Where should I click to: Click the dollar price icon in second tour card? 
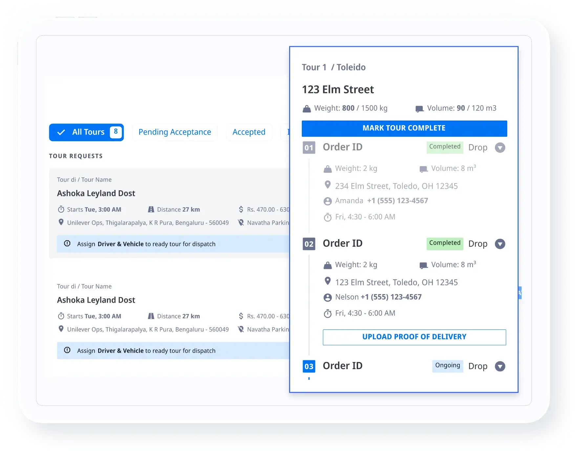point(241,316)
